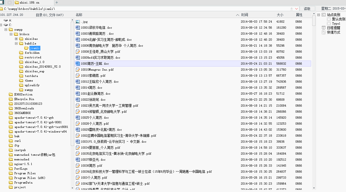Select file 10034夏丽丽_个人简历.pdf
346x192 pixels.
[100, 148]
